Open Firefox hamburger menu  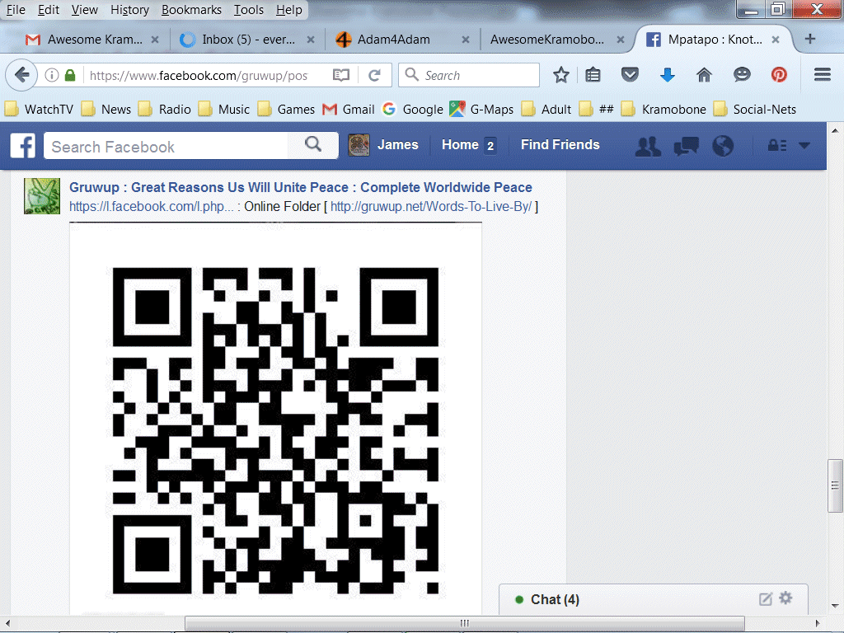pos(822,75)
